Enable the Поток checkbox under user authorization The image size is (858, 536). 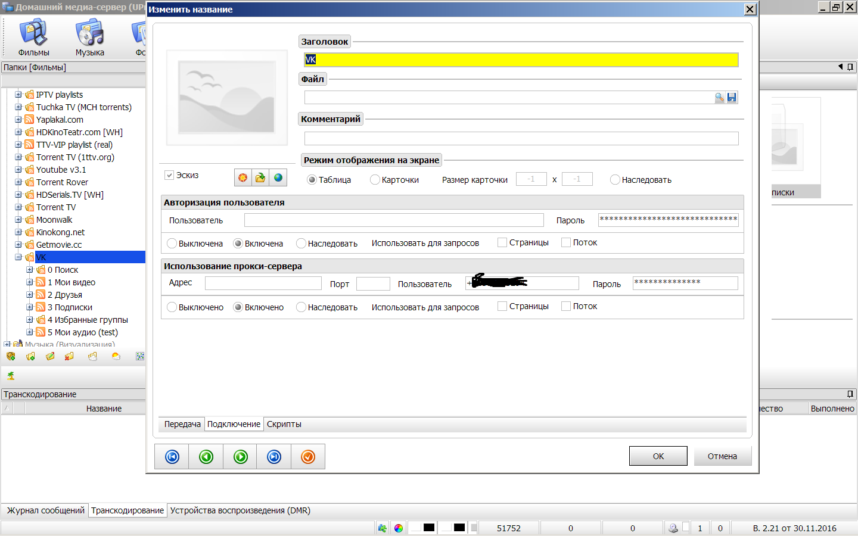(566, 242)
